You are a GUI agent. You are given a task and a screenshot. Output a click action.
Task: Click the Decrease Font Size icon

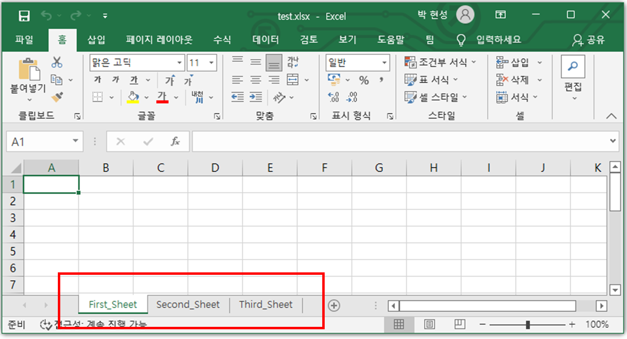[188, 80]
